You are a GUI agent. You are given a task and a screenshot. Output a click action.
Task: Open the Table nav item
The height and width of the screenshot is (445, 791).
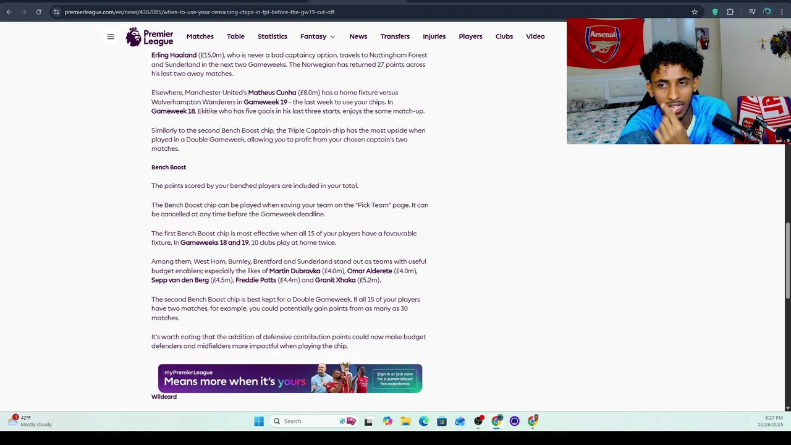pyautogui.click(x=235, y=36)
